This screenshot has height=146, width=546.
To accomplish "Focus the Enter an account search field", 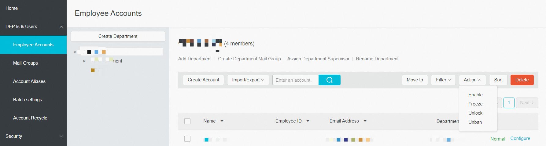I will click(x=295, y=80).
